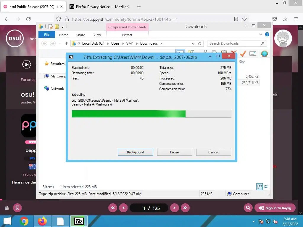Pause the extraction
The image size is (303, 227).
click(174, 152)
